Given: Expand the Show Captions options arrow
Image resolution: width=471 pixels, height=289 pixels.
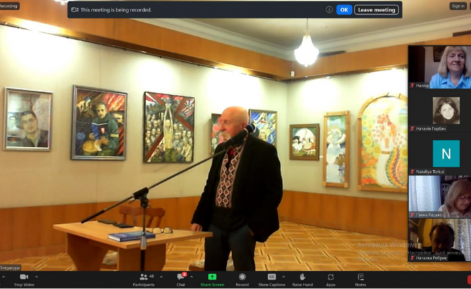Looking at the screenshot, I should coord(283,276).
